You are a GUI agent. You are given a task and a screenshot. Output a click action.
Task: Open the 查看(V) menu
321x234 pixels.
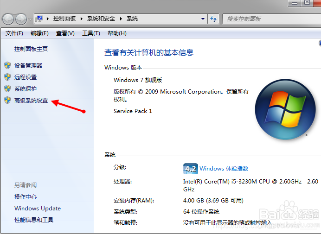65,33
